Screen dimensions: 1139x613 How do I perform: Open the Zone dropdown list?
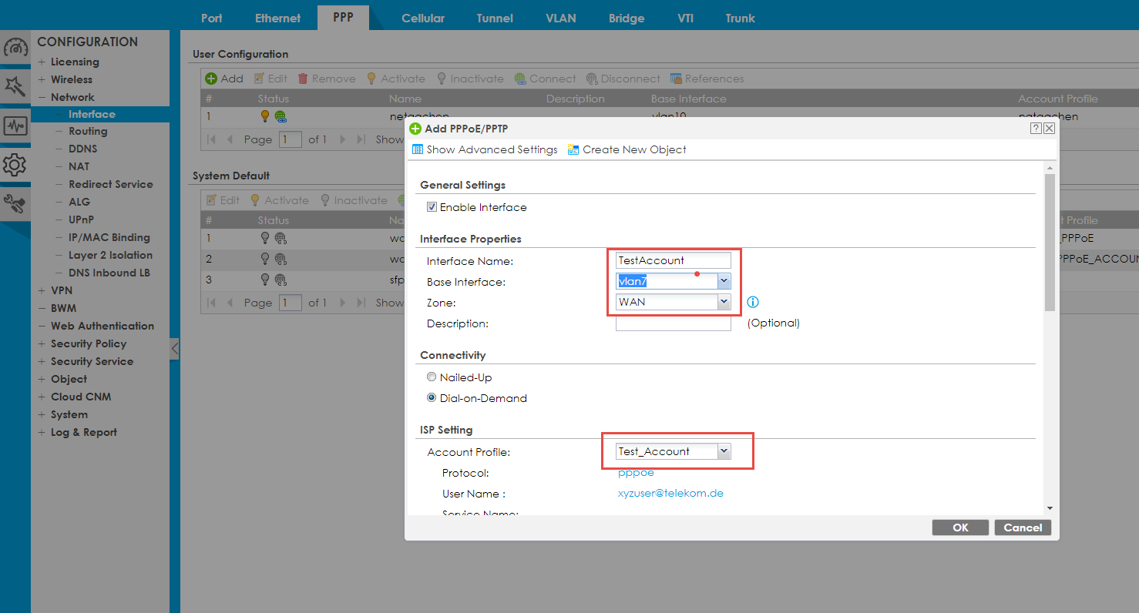pyautogui.click(x=724, y=303)
